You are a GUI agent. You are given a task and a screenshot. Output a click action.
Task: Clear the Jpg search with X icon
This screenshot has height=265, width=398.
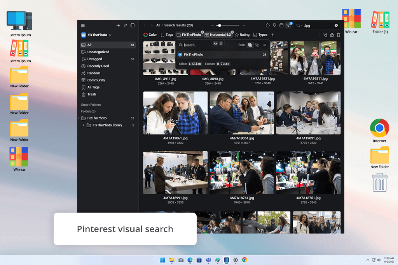[336, 25]
